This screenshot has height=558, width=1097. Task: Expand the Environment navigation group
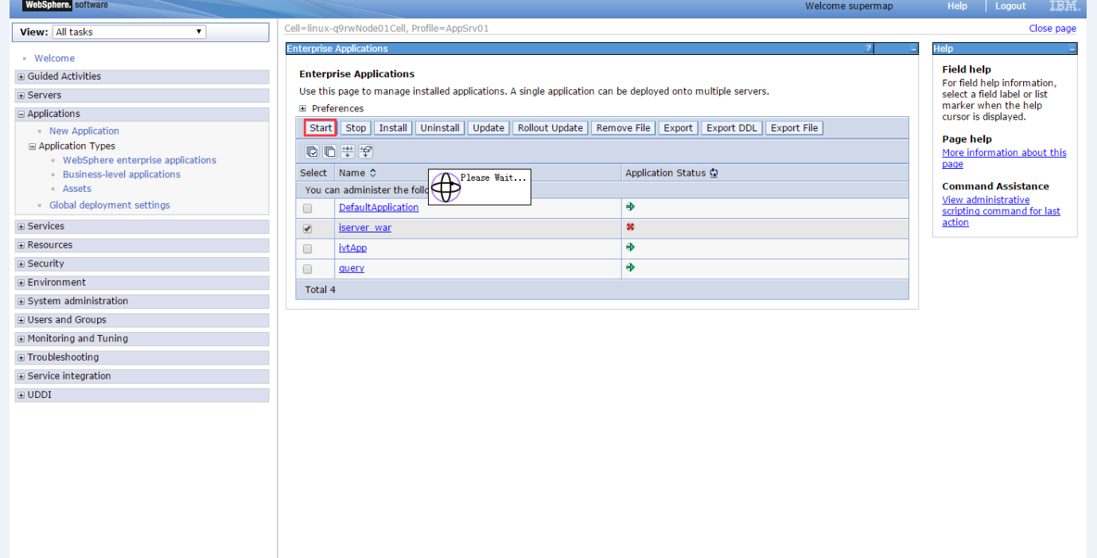[21, 283]
